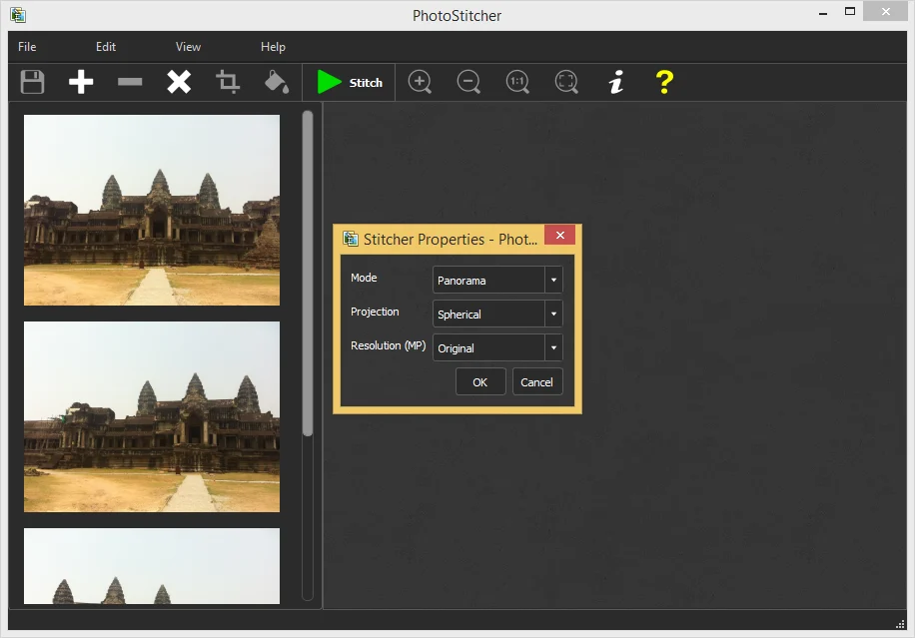Open the info 'i' icon

pos(615,82)
